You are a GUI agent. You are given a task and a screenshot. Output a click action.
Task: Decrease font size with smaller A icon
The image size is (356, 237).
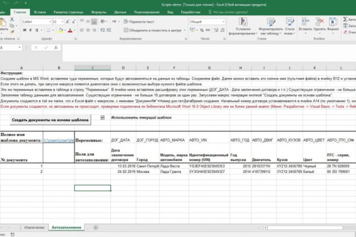74,22
